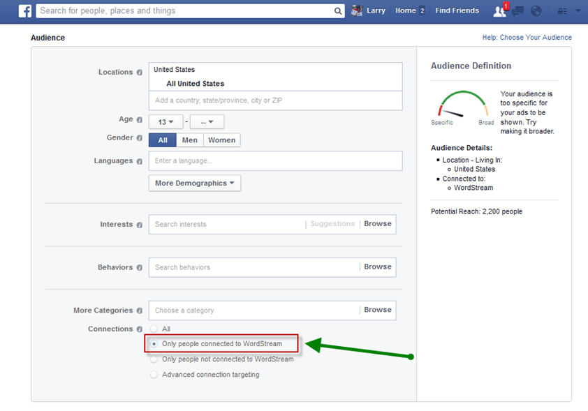Image resolution: width=588 pixels, height=411 pixels.
Task: Expand the account menu arrow in the top bar
Action: pyautogui.click(x=578, y=11)
